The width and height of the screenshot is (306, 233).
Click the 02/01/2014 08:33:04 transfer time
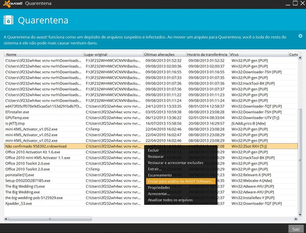206,118
